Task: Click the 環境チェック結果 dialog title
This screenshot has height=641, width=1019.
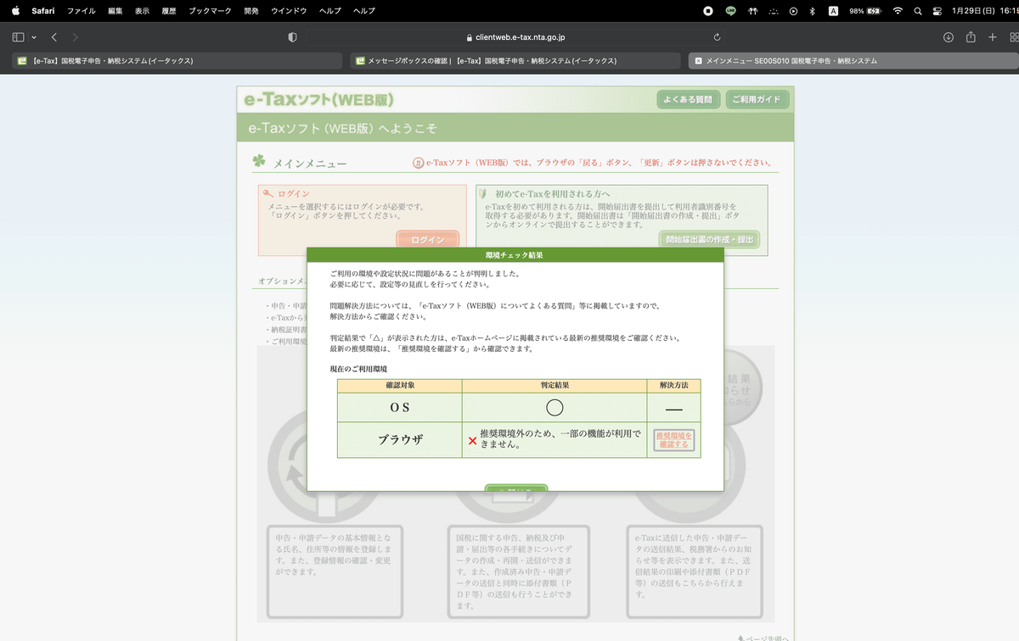Action: [515, 254]
